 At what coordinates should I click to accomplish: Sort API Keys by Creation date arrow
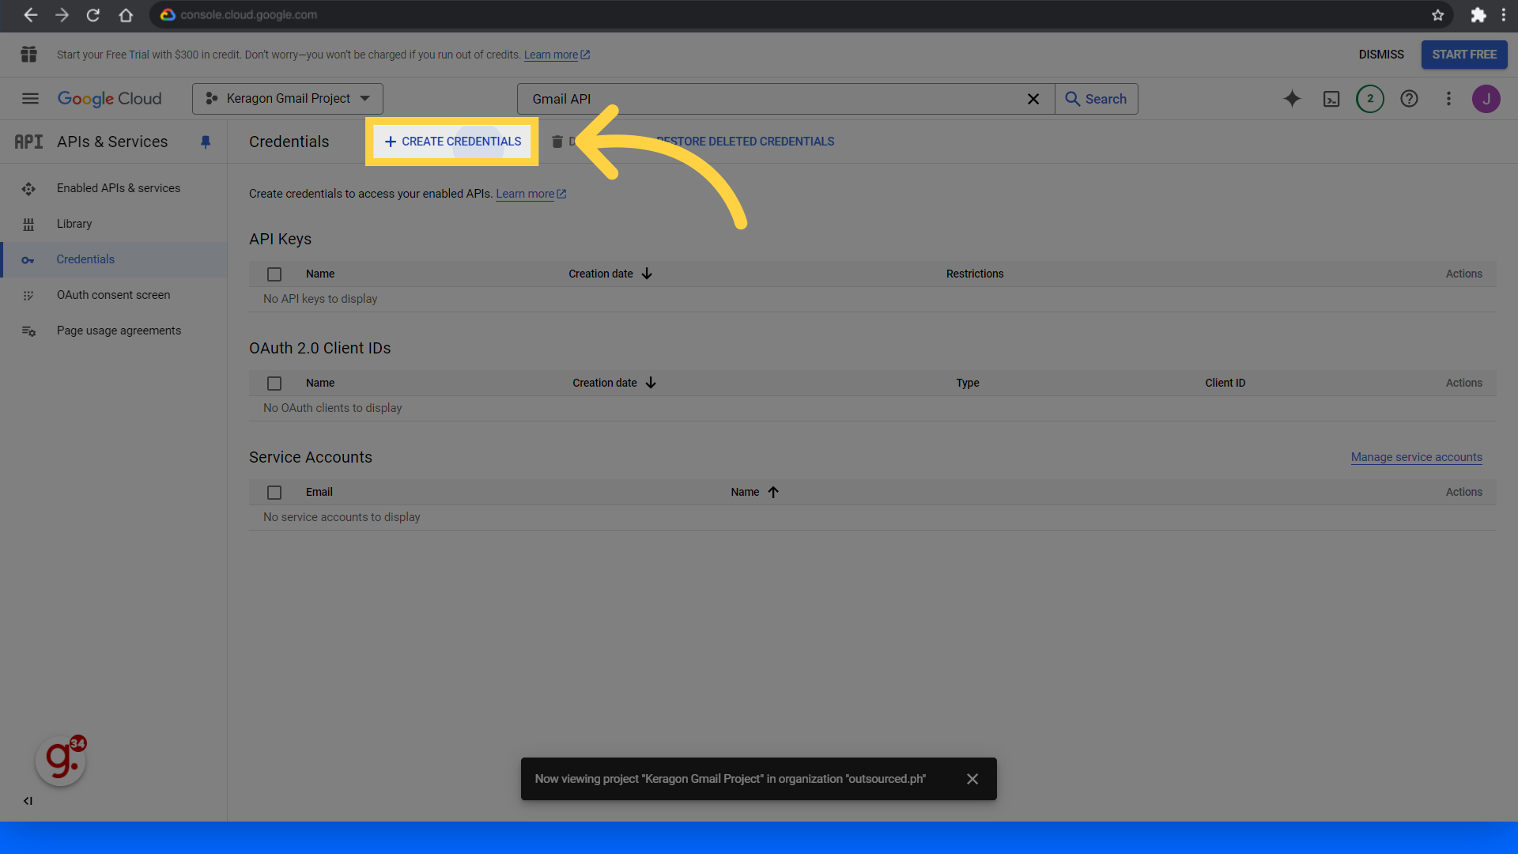(647, 274)
